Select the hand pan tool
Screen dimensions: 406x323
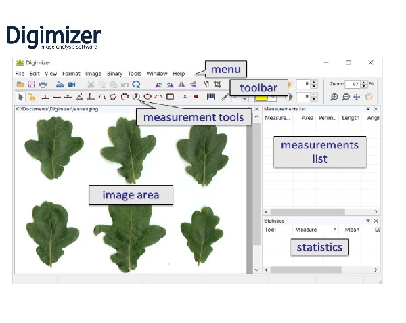(369, 97)
